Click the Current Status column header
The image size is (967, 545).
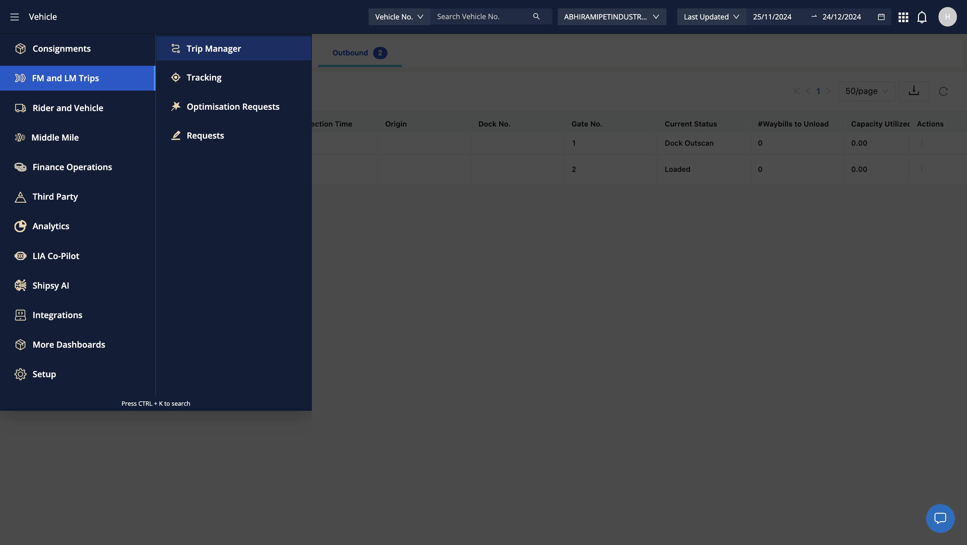691,124
